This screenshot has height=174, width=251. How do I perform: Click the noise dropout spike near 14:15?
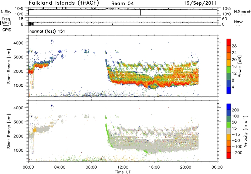140,12
